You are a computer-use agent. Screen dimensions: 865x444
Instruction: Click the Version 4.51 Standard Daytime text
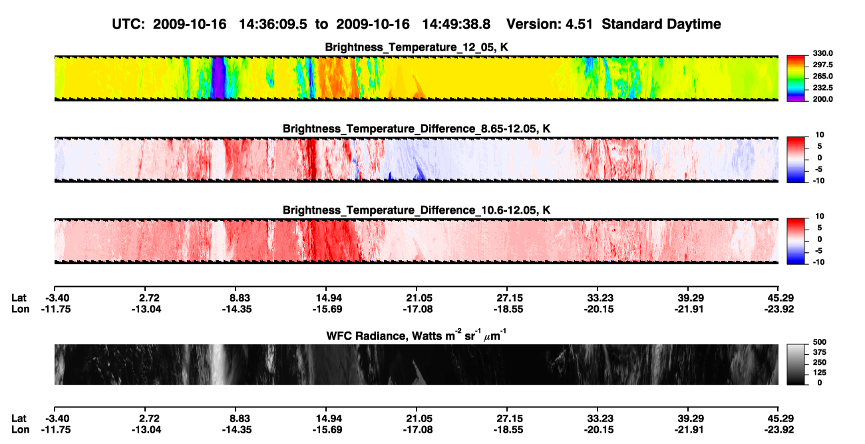pos(613,24)
